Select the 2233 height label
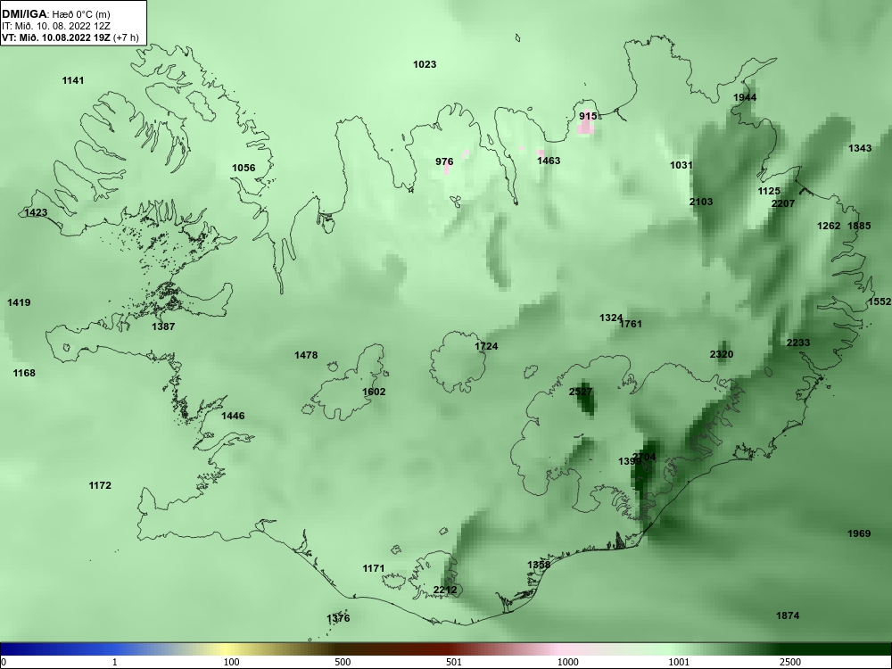892x669 pixels. pyautogui.click(x=798, y=343)
